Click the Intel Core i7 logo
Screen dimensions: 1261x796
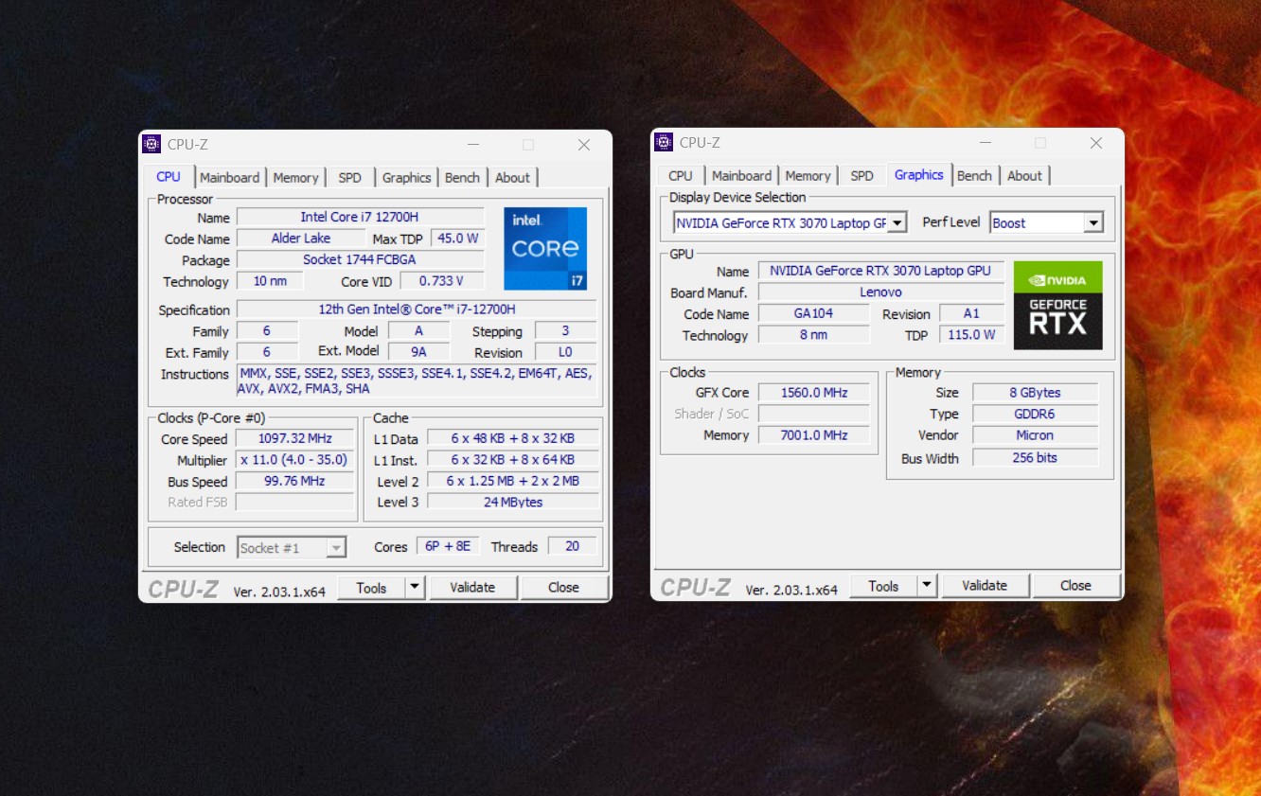click(x=545, y=248)
